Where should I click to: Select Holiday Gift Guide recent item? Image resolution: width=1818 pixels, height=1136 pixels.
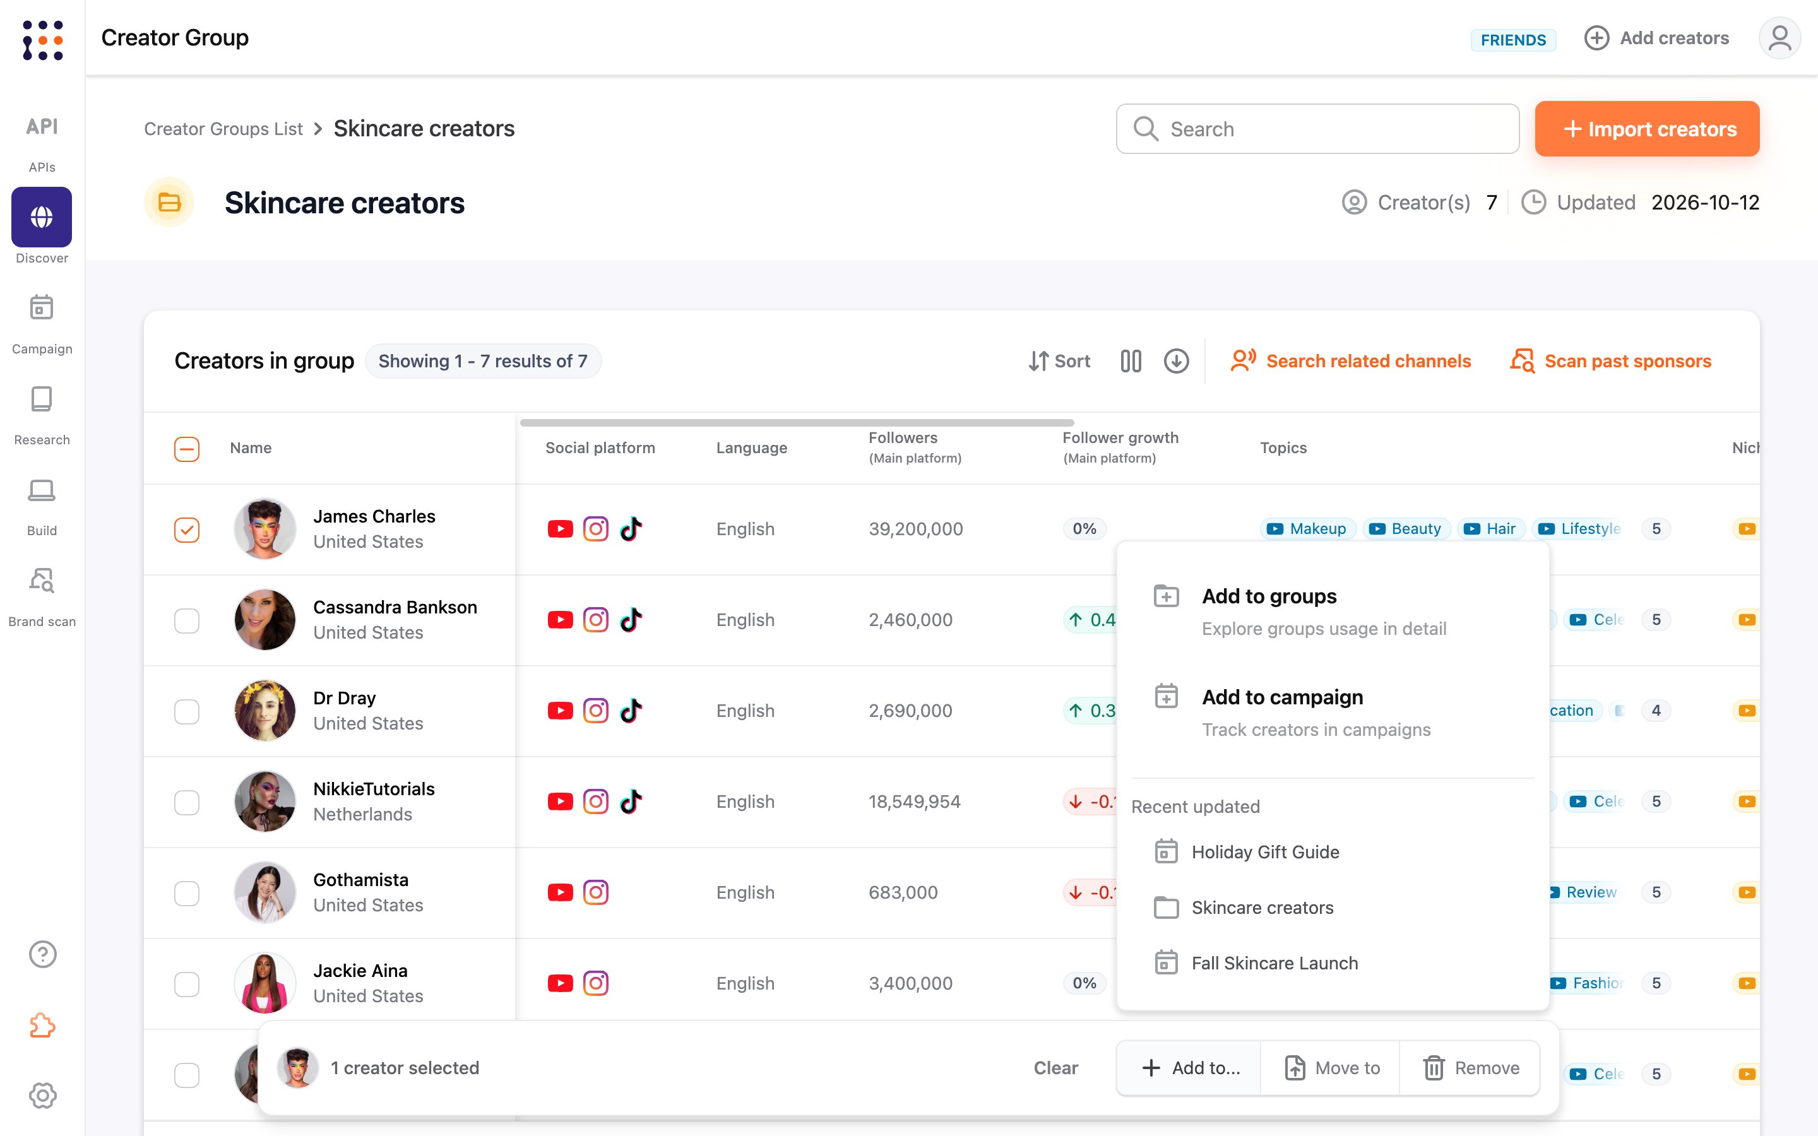[x=1333, y=852]
